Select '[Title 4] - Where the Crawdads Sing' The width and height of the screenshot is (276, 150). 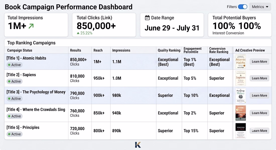(x=36, y=109)
